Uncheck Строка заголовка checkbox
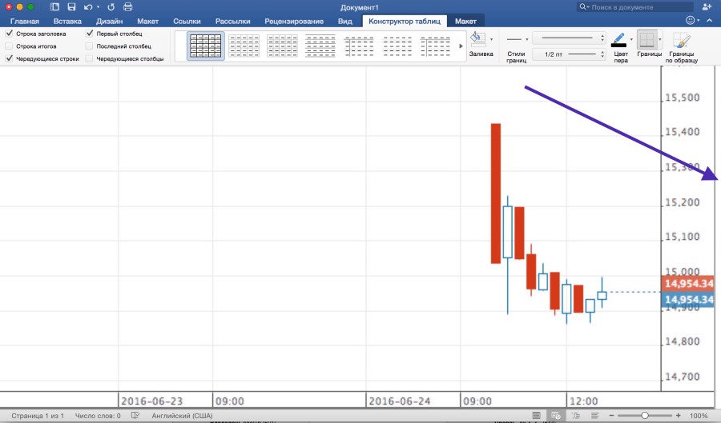The image size is (721, 423). click(10, 34)
